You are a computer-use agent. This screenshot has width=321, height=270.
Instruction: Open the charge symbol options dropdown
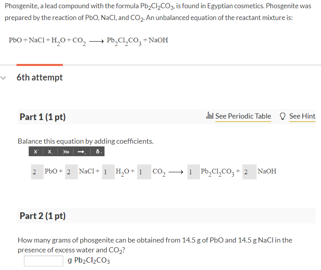[101, 153]
